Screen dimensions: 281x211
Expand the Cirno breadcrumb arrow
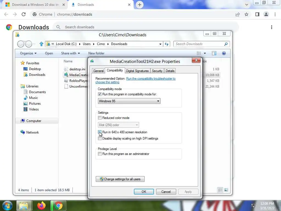click(108, 44)
